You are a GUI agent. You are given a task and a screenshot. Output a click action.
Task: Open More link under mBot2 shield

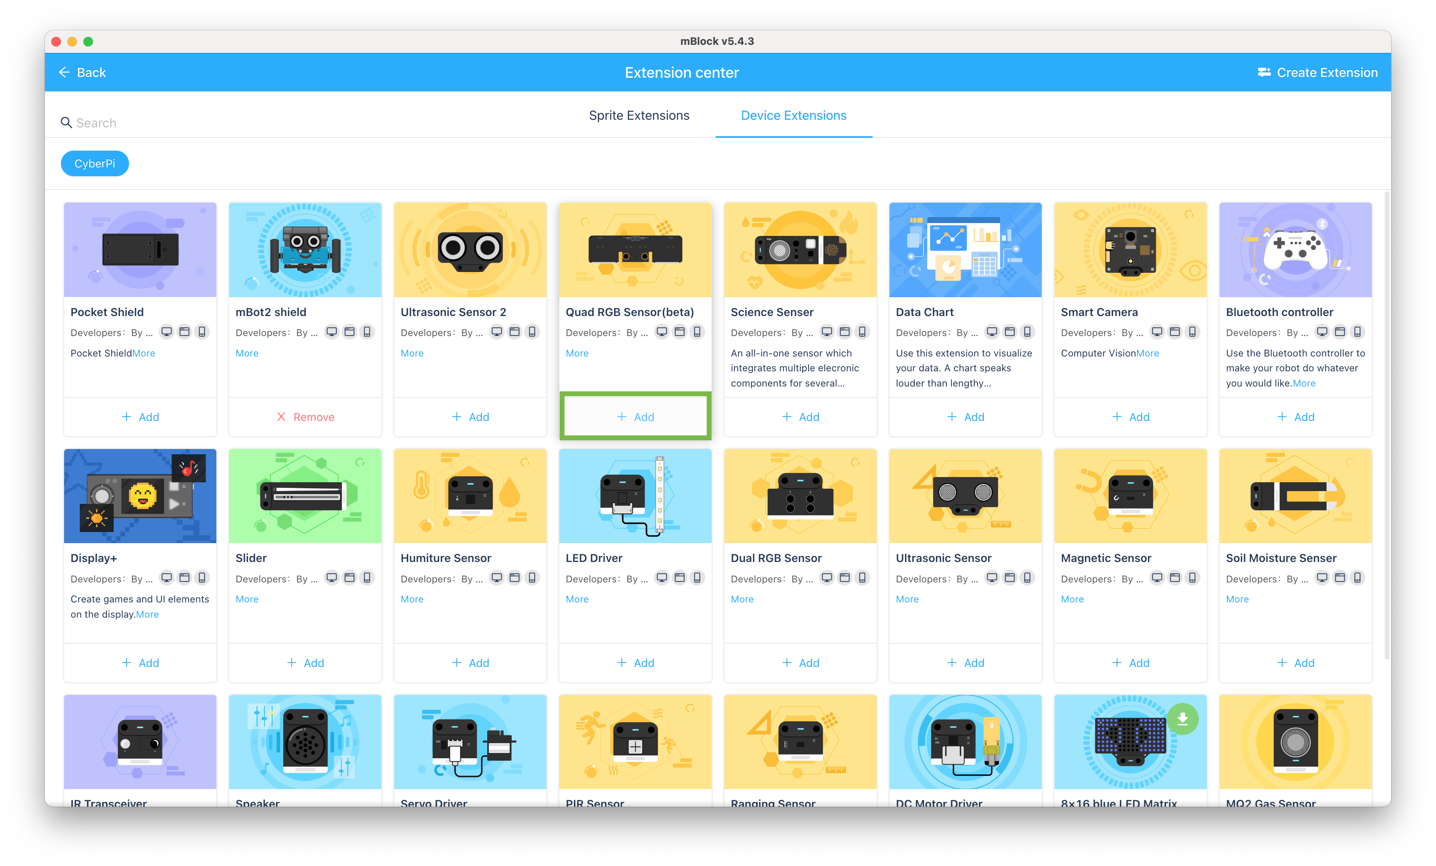(x=246, y=353)
